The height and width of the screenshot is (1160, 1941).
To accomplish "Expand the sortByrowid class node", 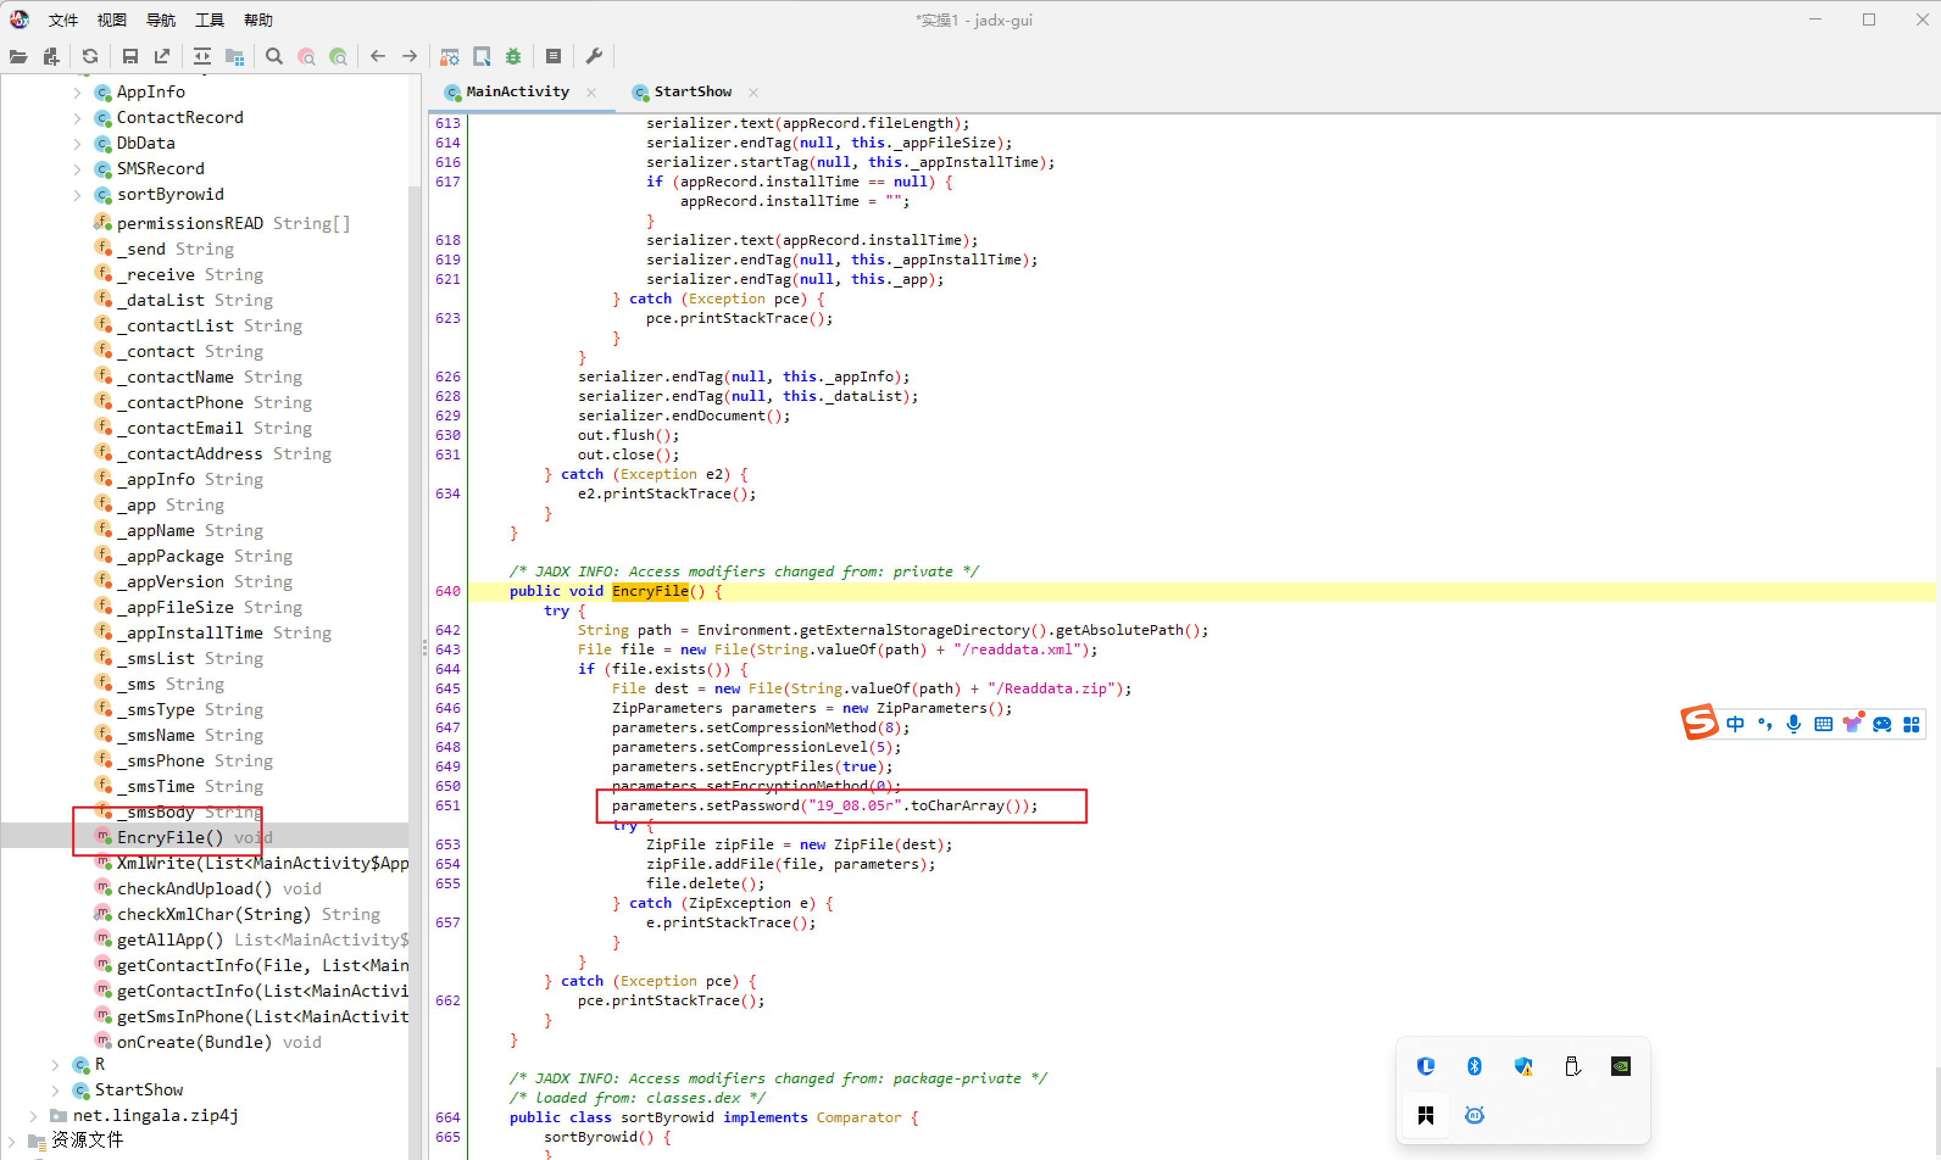I will [77, 194].
